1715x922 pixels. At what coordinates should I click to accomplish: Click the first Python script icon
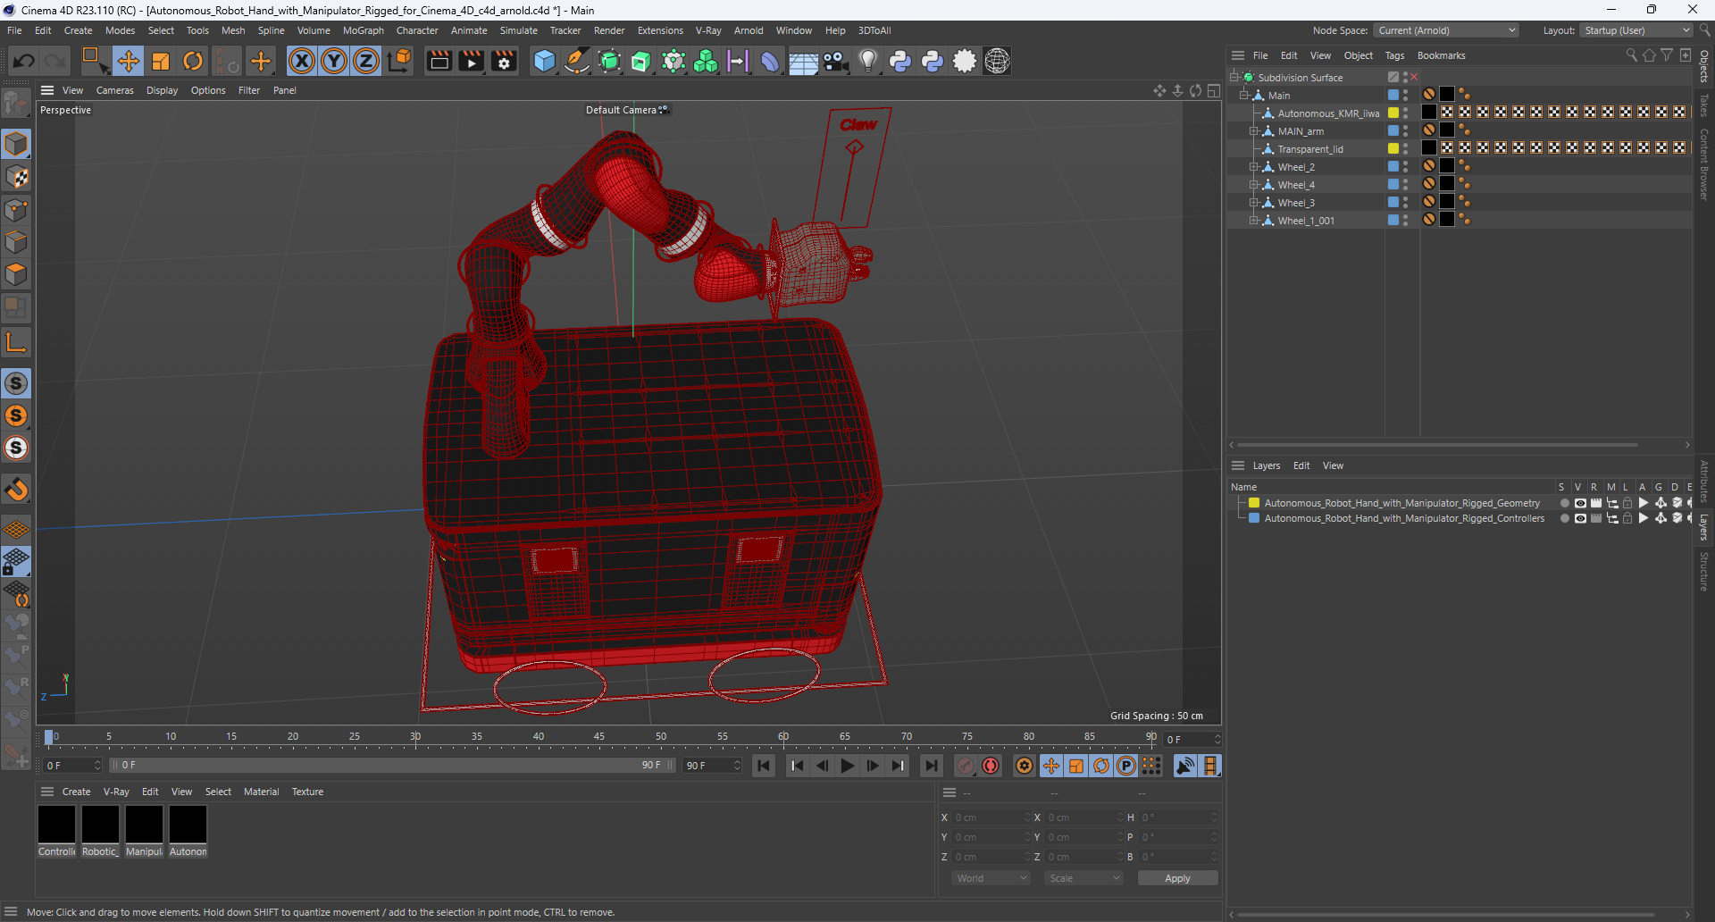pos(900,61)
